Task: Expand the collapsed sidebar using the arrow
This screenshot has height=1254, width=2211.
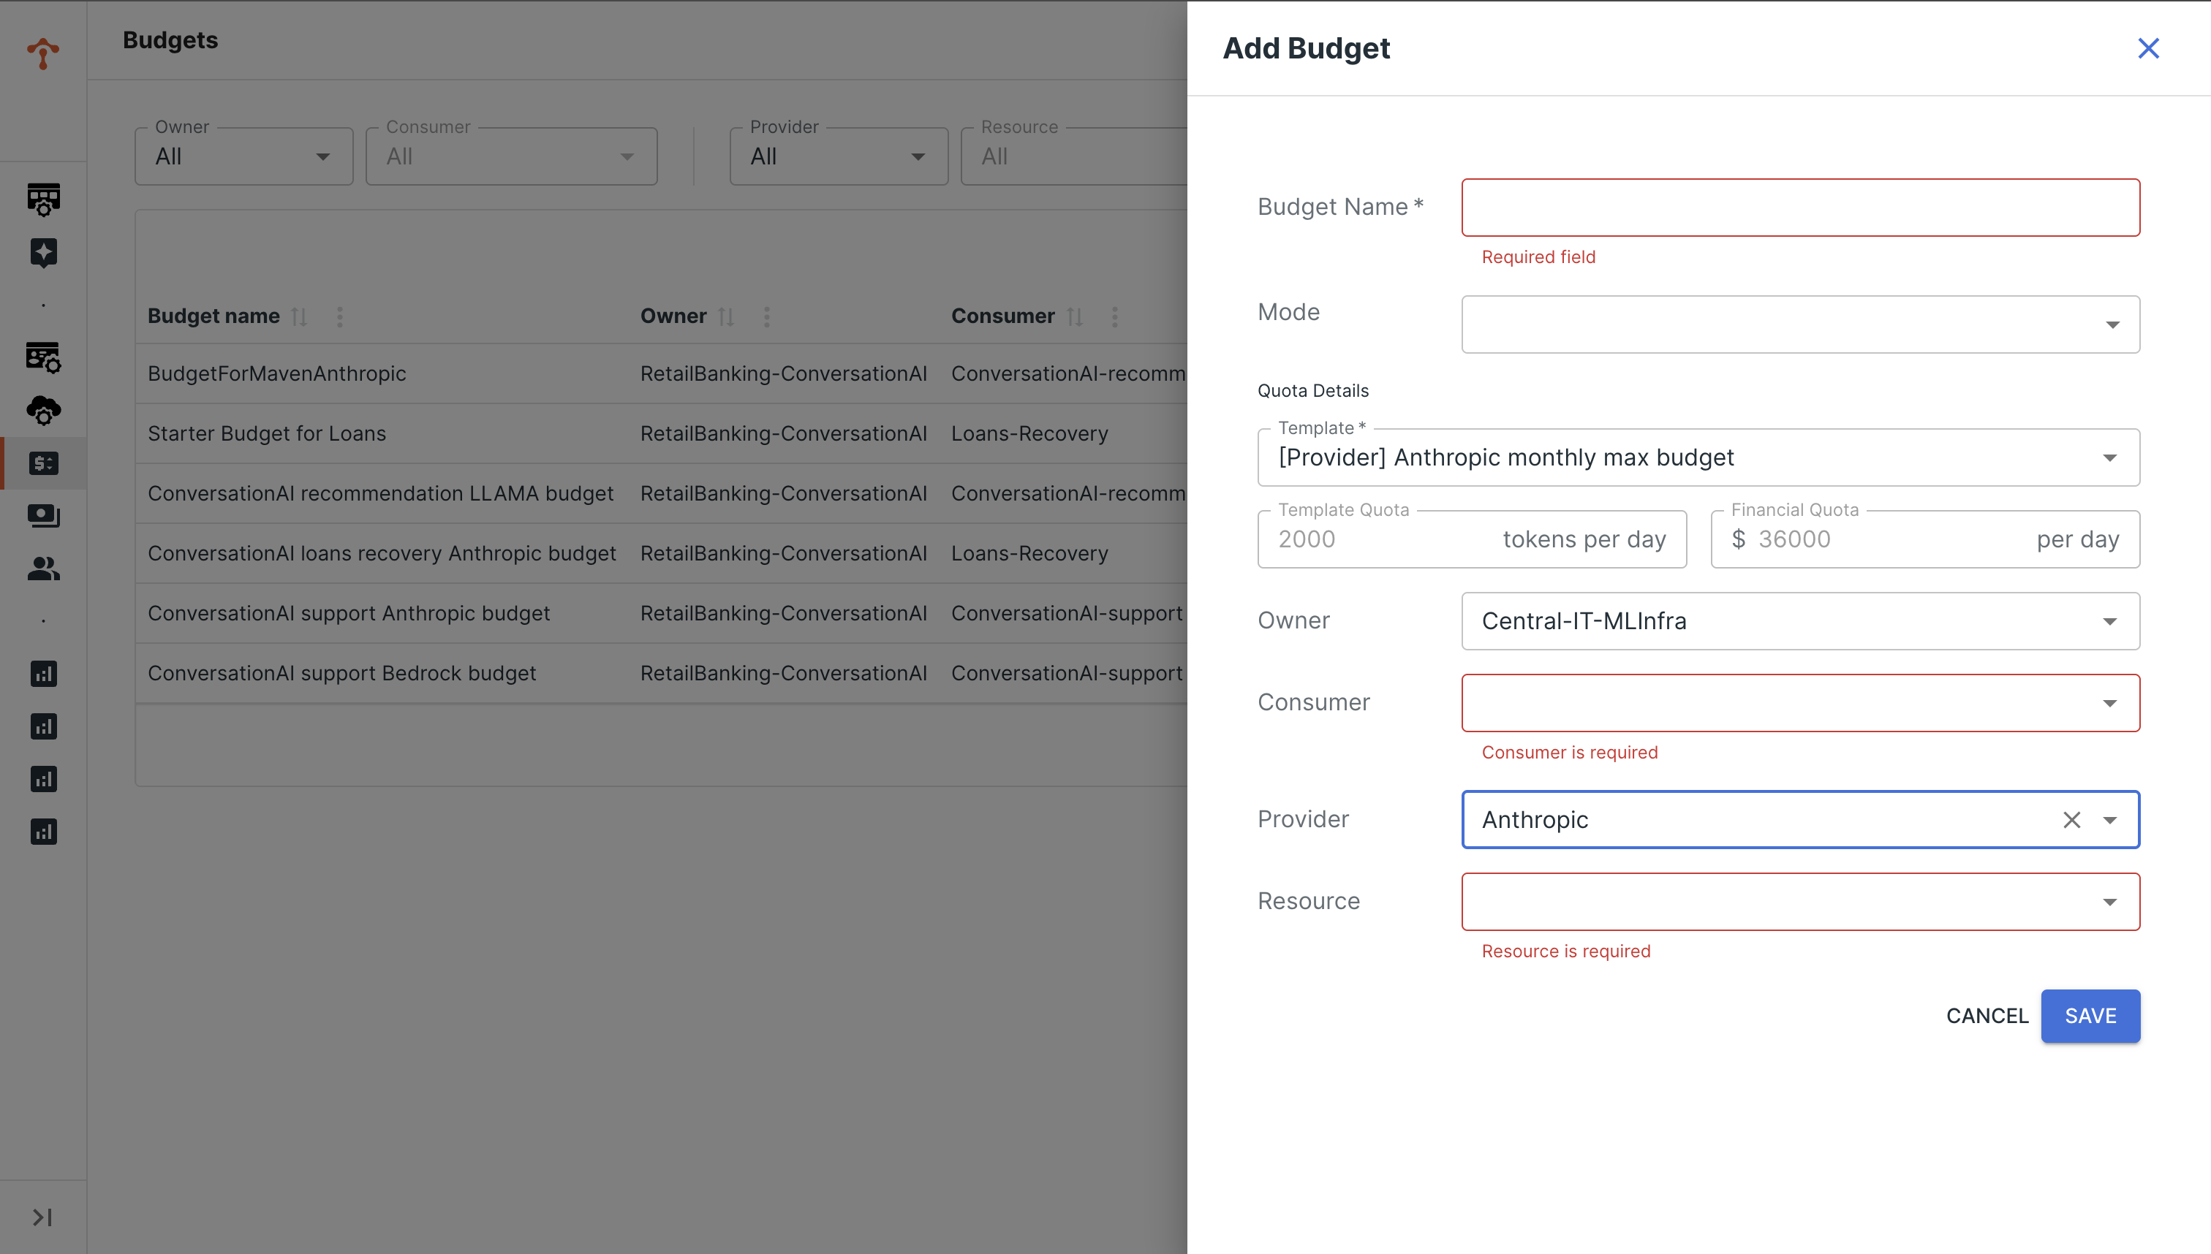Action: (x=42, y=1217)
